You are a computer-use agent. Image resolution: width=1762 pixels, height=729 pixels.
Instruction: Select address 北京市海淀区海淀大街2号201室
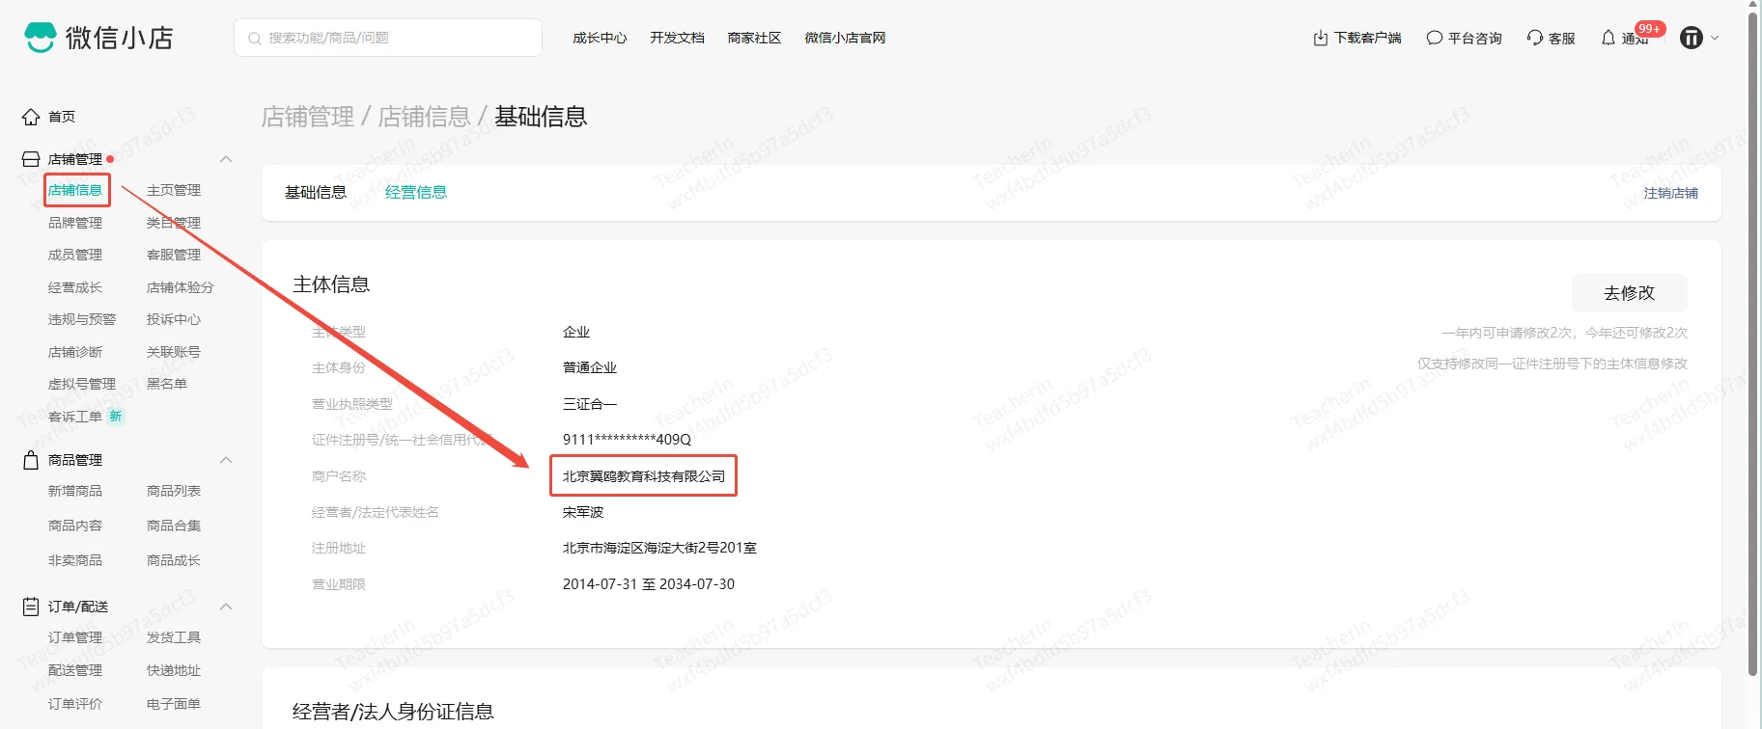pyautogui.click(x=659, y=548)
